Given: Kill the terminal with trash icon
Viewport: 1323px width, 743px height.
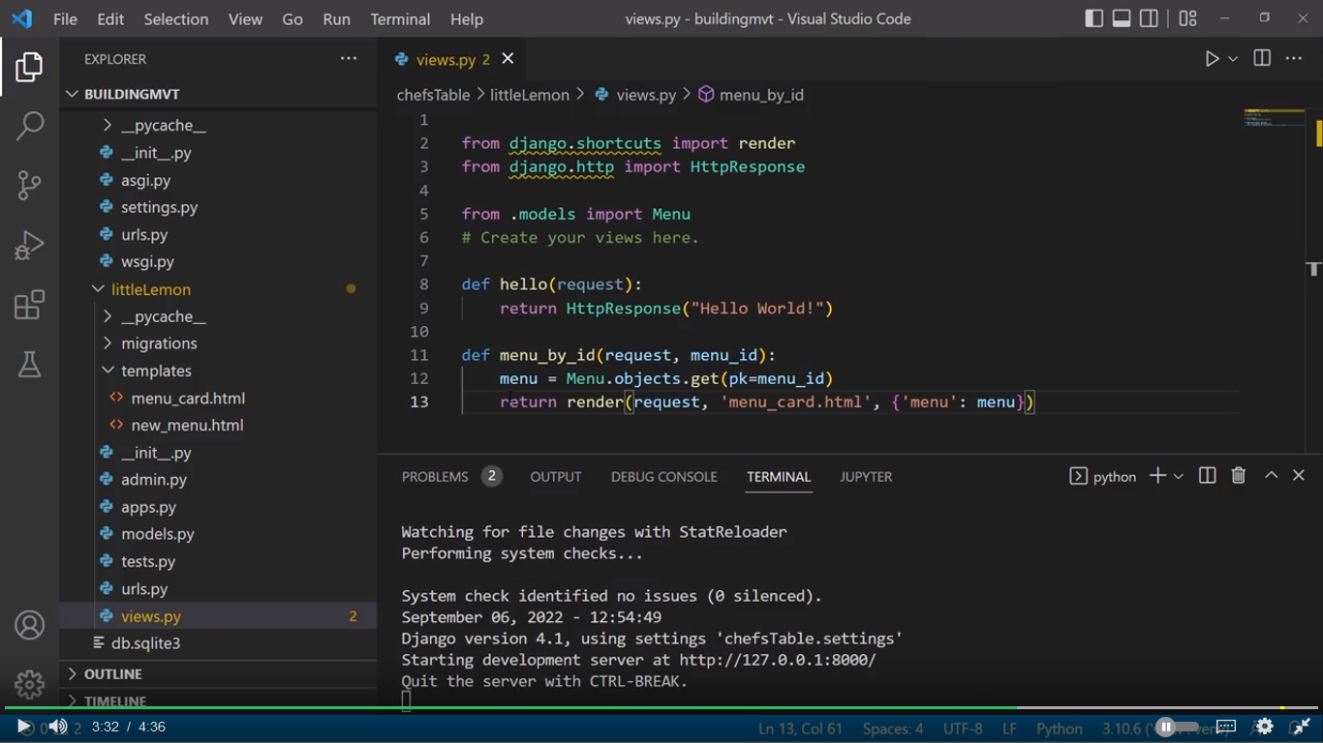Looking at the screenshot, I should coord(1238,476).
